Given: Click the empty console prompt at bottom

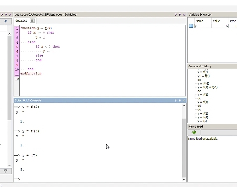Looking at the screenshot, I should pos(17,179).
